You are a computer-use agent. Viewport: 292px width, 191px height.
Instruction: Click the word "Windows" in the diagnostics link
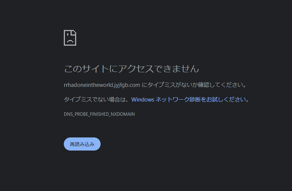point(143,100)
